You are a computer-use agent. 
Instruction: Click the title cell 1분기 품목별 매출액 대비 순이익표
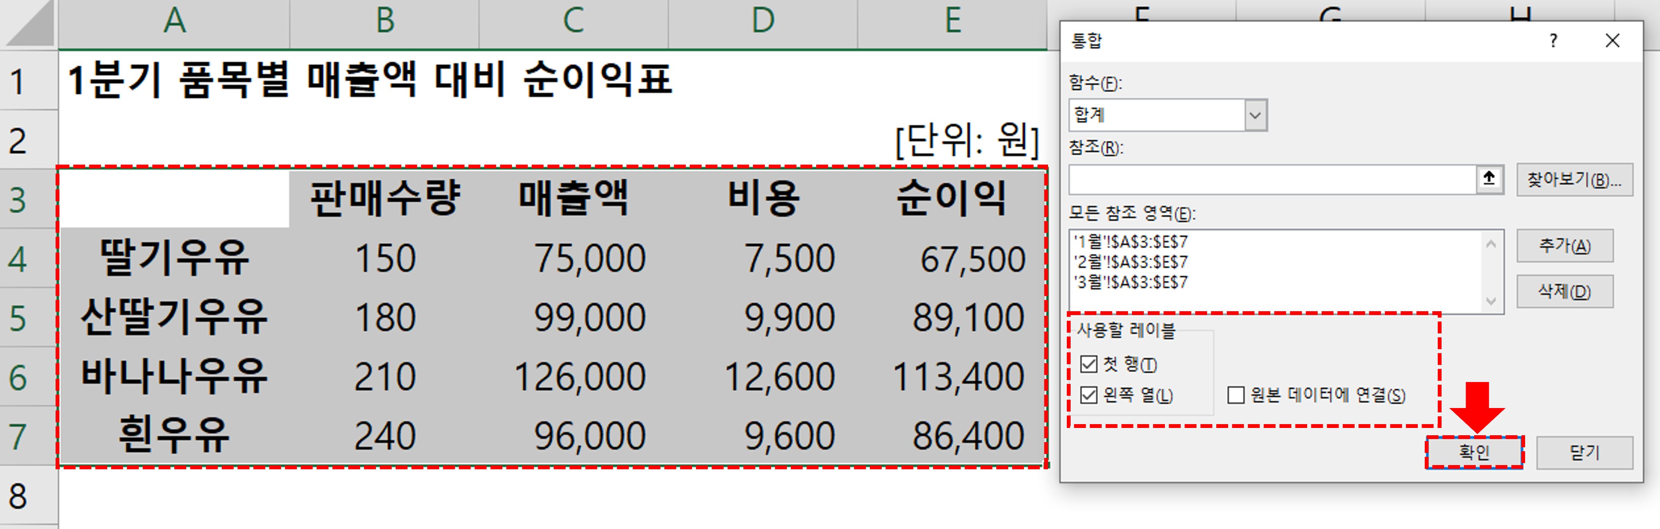click(370, 80)
